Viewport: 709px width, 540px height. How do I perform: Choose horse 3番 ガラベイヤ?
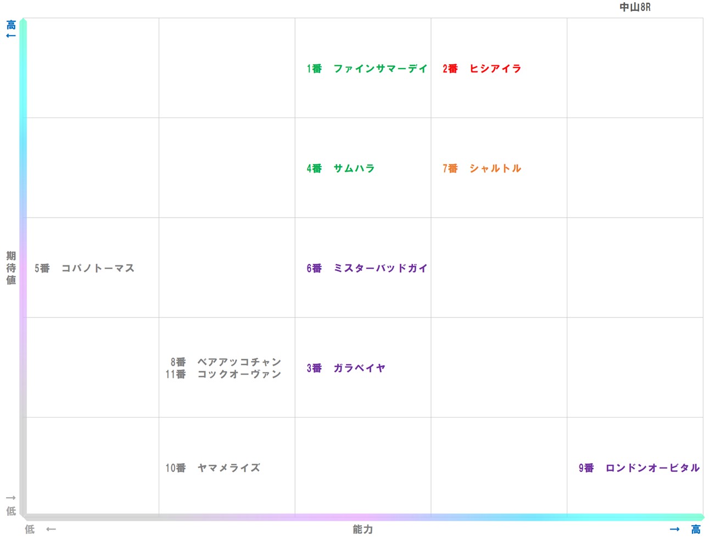[346, 368]
